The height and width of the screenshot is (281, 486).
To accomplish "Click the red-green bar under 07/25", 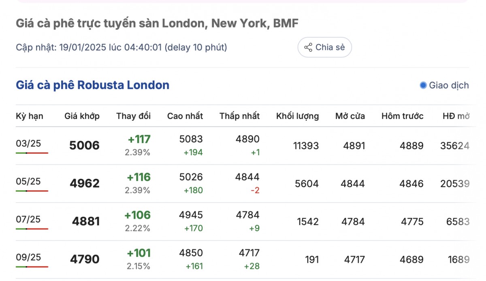I will pos(32,229).
